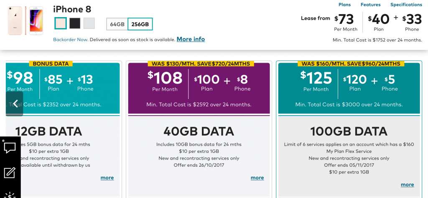Open the Features tab
Image resolution: width=428 pixels, height=198 pixels.
(371, 5)
